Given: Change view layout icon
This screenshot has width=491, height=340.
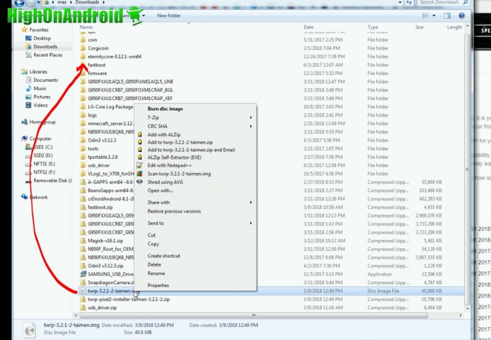Looking at the screenshot, I should [x=426, y=16].
